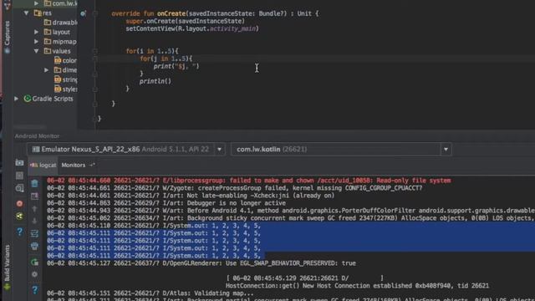Image resolution: width=535 pixels, height=301 pixels.
Task: Click the print("$j, ") statement
Action: tap(176, 66)
